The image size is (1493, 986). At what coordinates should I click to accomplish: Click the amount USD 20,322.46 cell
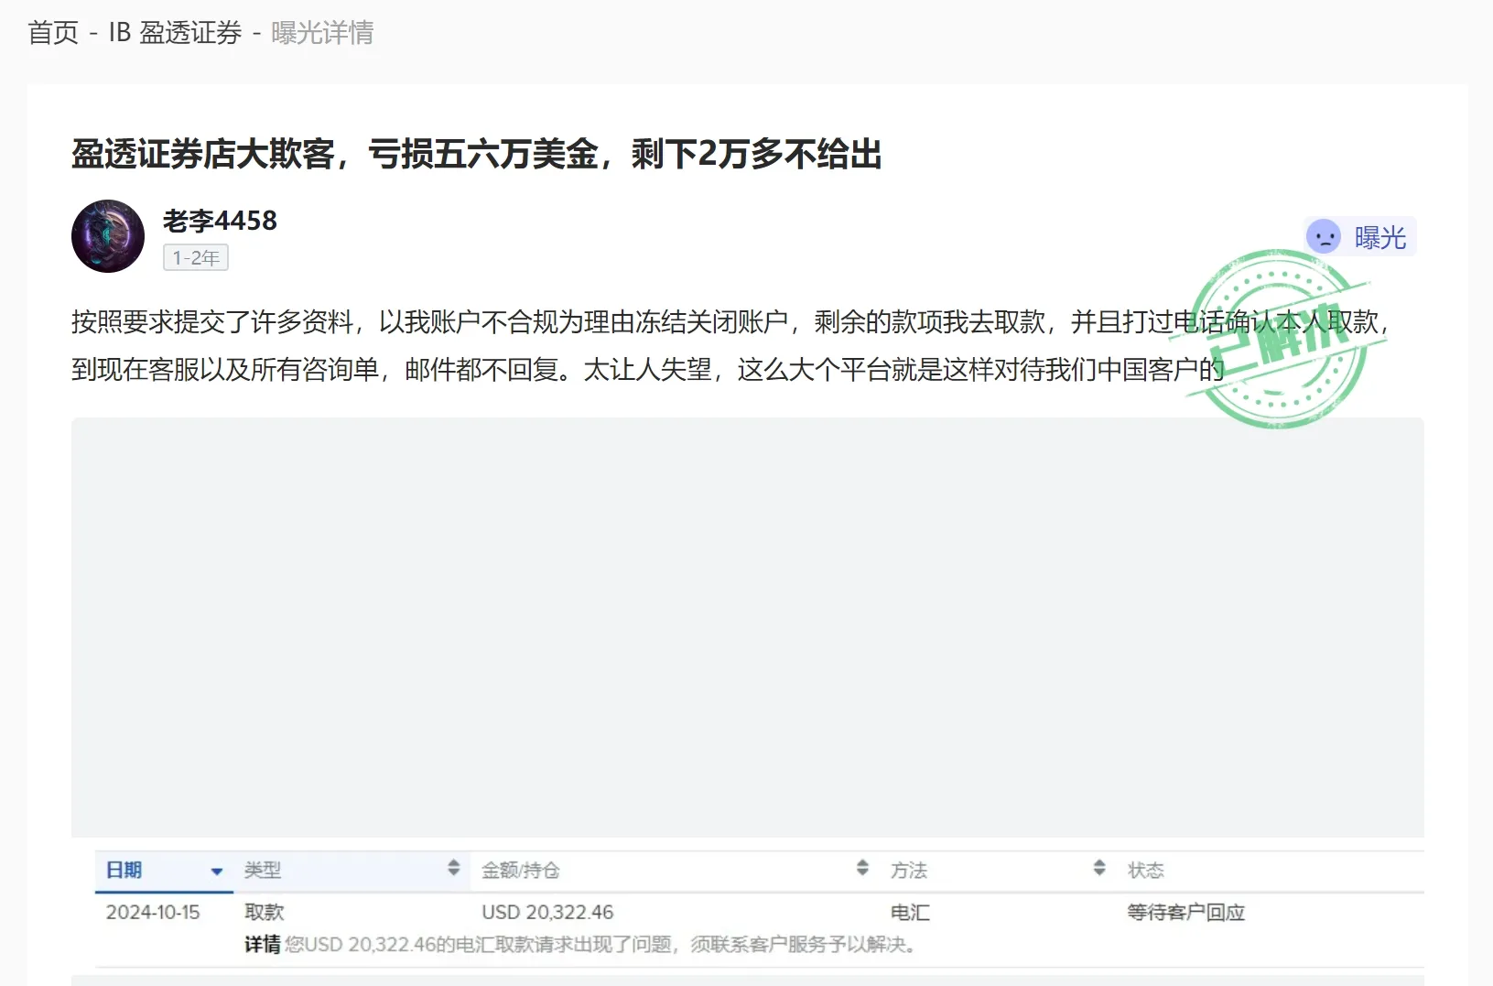click(x=547, y=913)
